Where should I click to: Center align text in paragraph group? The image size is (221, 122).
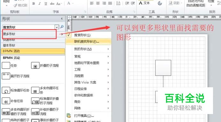(x=98, y=3)
